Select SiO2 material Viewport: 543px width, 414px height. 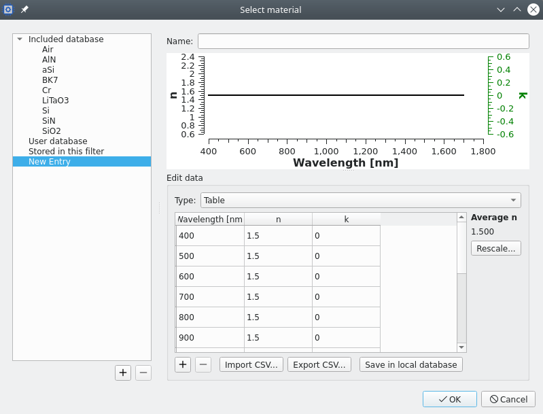pyautogui.click(x=51, y=131)
